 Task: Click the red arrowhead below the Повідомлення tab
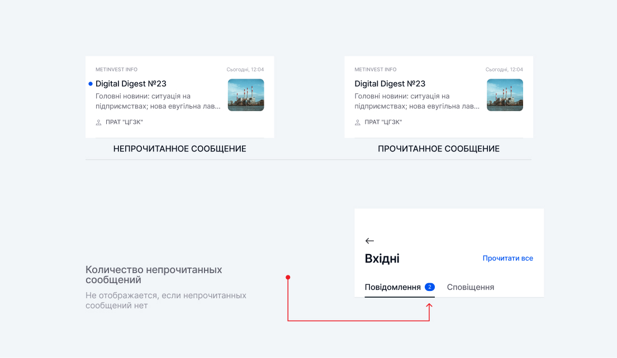pos(429,306)
